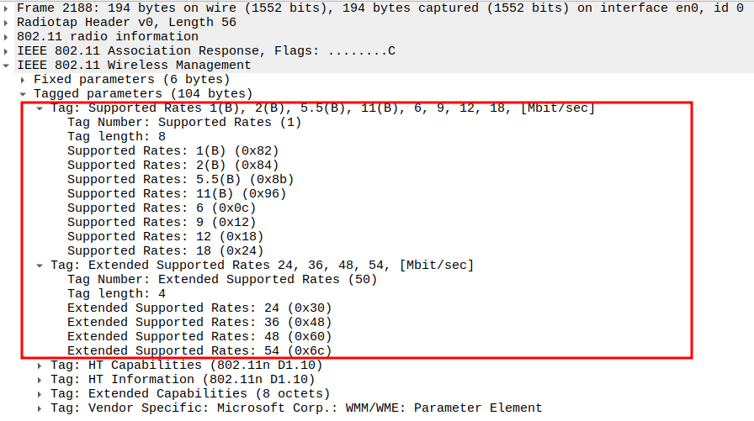Expand Extended Capabilities (8 octets) tag

point(40,394)
